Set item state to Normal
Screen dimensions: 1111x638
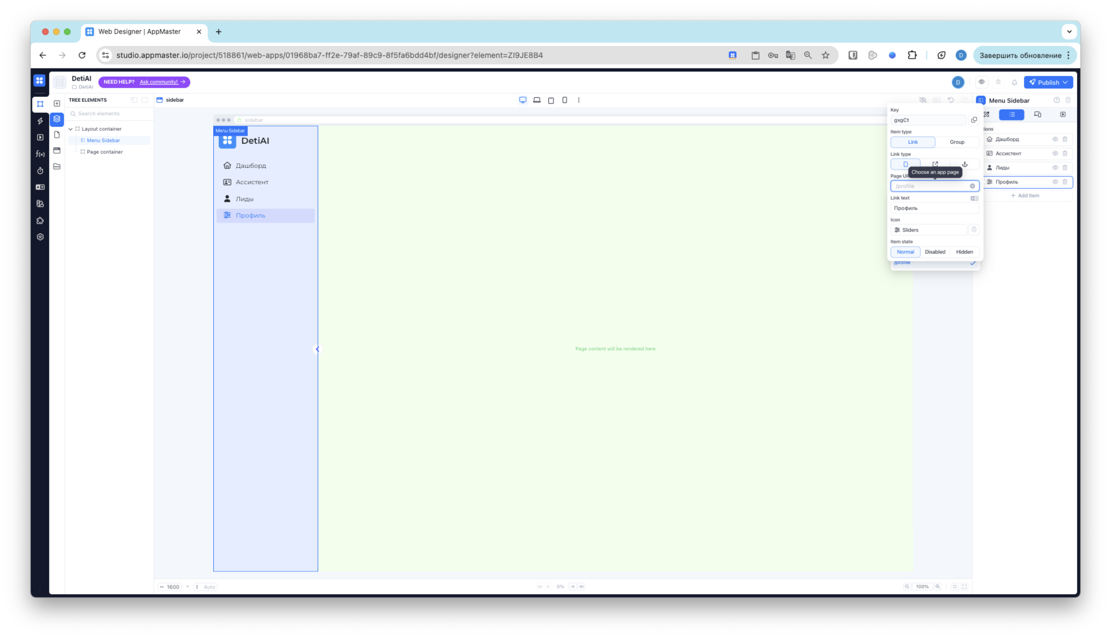[x=905, y=252]
